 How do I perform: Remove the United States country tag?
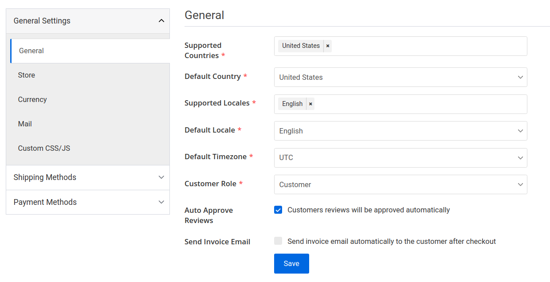coord(327,46)
